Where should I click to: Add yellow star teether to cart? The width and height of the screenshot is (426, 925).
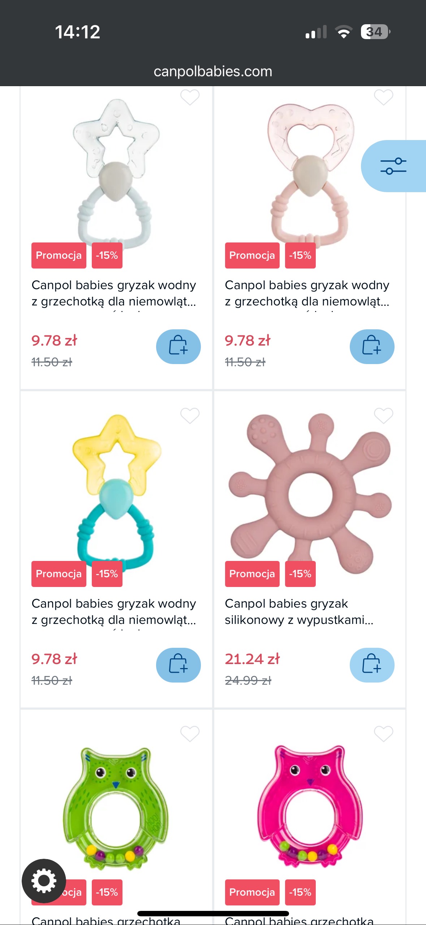pyautogui.click(x=178, y=665)
